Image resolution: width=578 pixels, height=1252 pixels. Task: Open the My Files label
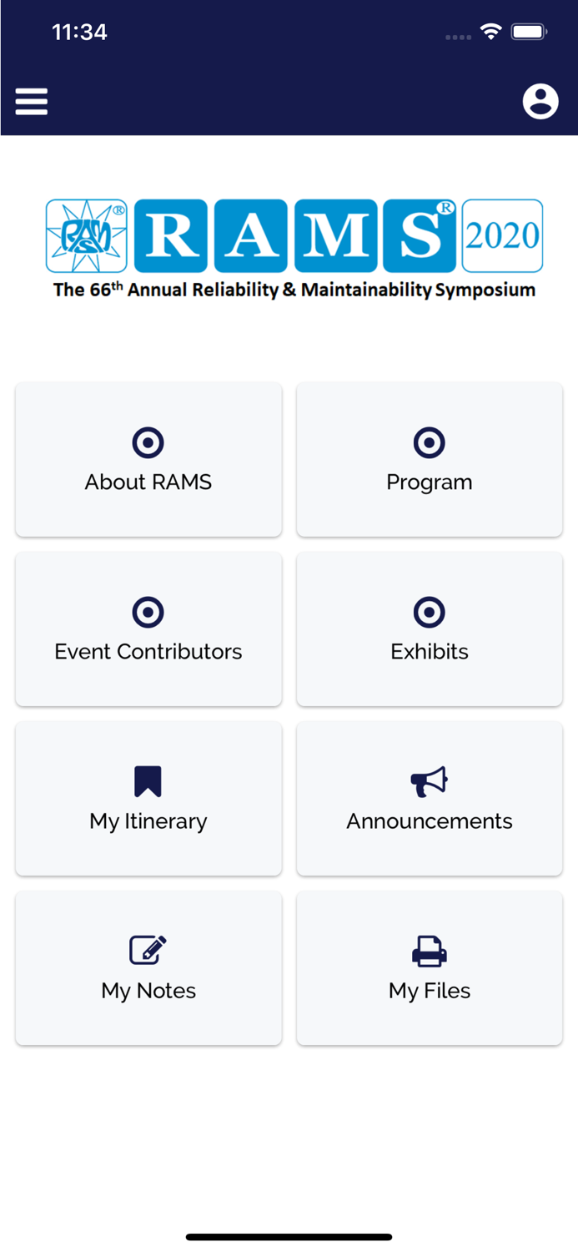[430, 991]
